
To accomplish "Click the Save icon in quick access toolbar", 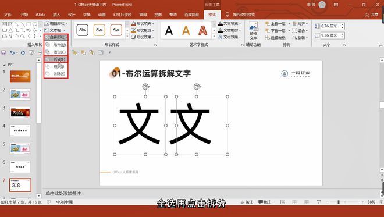I will pos(3,52).
